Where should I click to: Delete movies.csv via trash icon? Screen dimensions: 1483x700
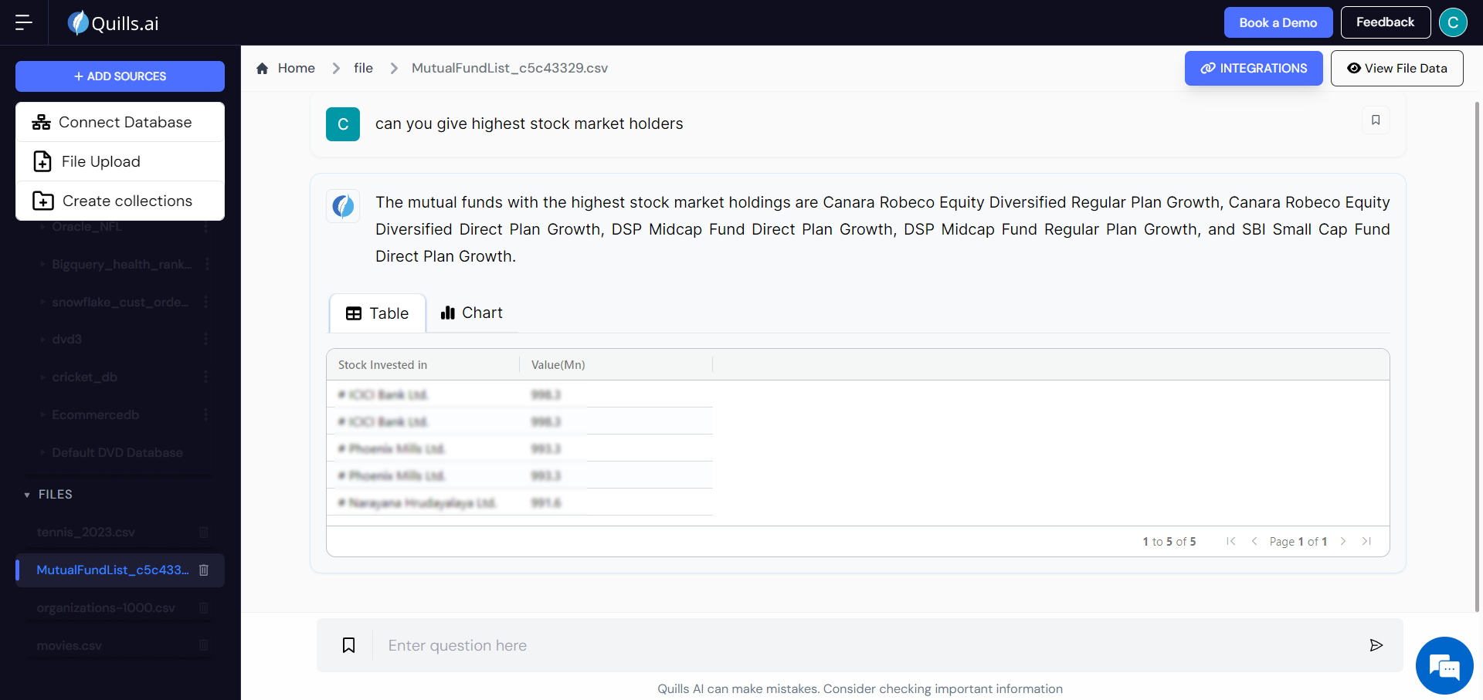204,645
